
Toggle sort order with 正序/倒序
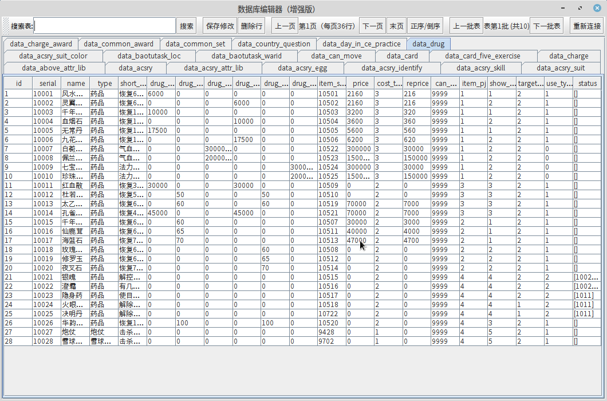point(425,26)
